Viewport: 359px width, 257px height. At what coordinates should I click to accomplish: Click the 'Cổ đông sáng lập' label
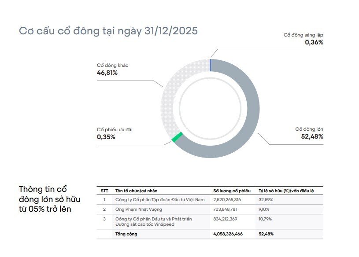[303, 35]
